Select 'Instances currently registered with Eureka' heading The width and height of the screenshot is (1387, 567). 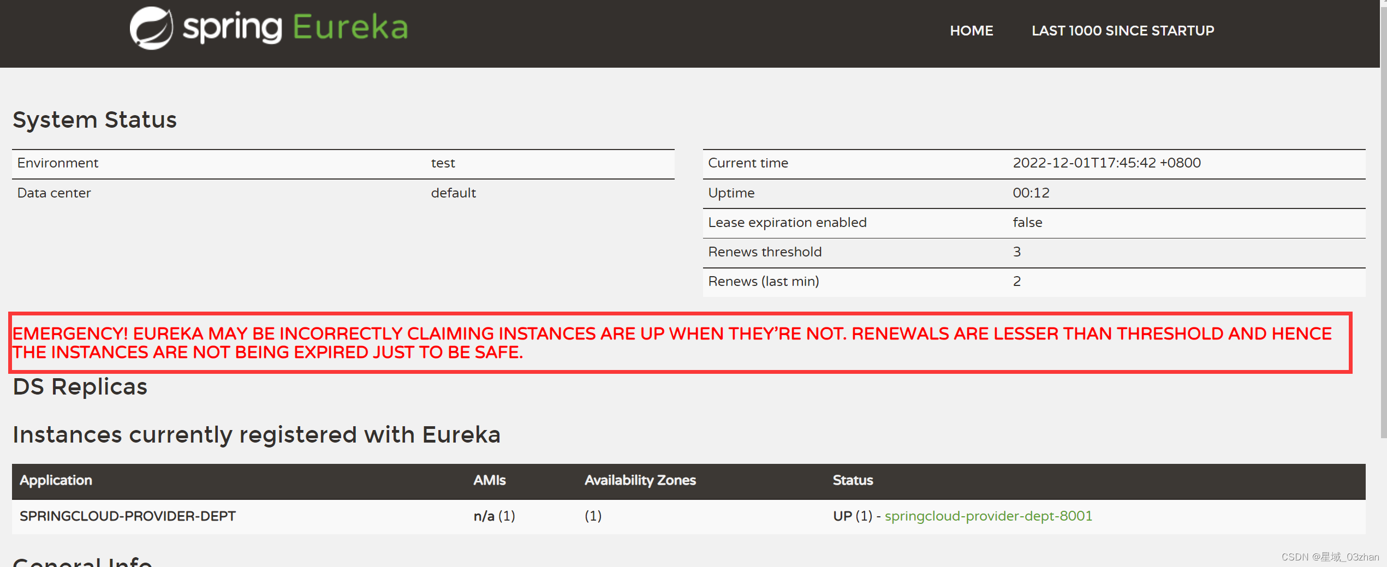click(257, 435)
